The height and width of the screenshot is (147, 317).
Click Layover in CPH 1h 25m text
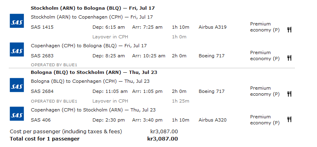coord(141,101)
